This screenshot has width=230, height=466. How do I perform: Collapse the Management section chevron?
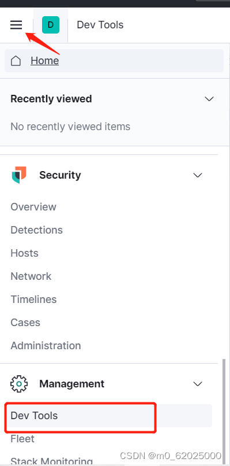pyautogui.click(x=198, y=384)
